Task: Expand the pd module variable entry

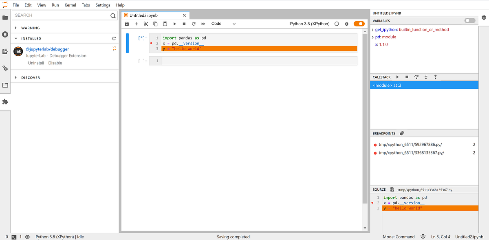Action: coord(372,37)
